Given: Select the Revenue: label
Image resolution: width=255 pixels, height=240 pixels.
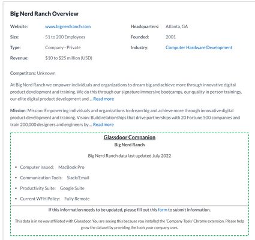Looking at the screenshot, I should pos(19,58).
